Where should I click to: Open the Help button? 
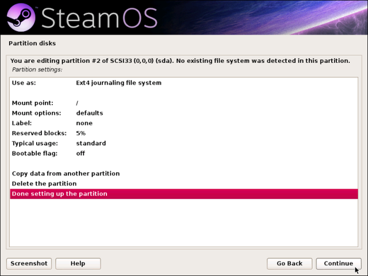click(78, 263)
